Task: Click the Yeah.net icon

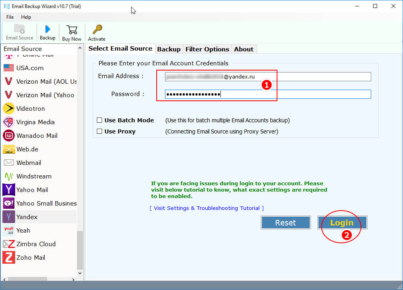Action: [x=9, y=230]
